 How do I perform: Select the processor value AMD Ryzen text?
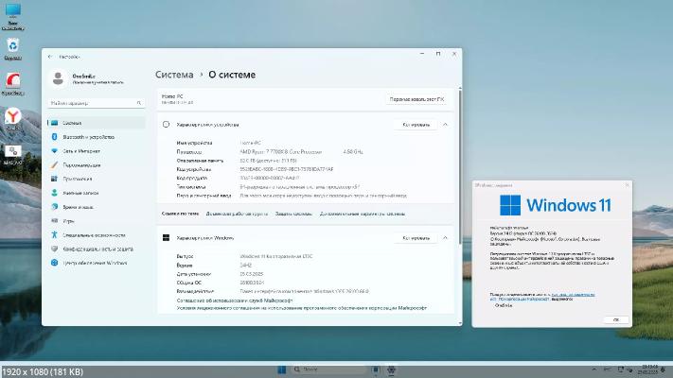point(281,152)
